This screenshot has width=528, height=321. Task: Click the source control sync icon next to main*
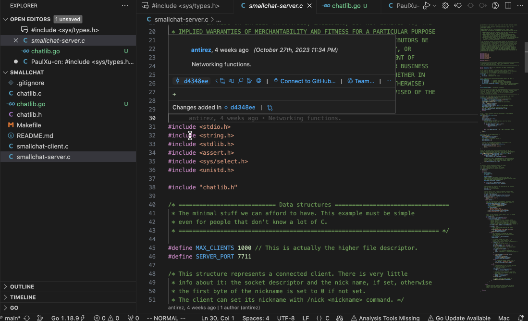tap(27, 318)
